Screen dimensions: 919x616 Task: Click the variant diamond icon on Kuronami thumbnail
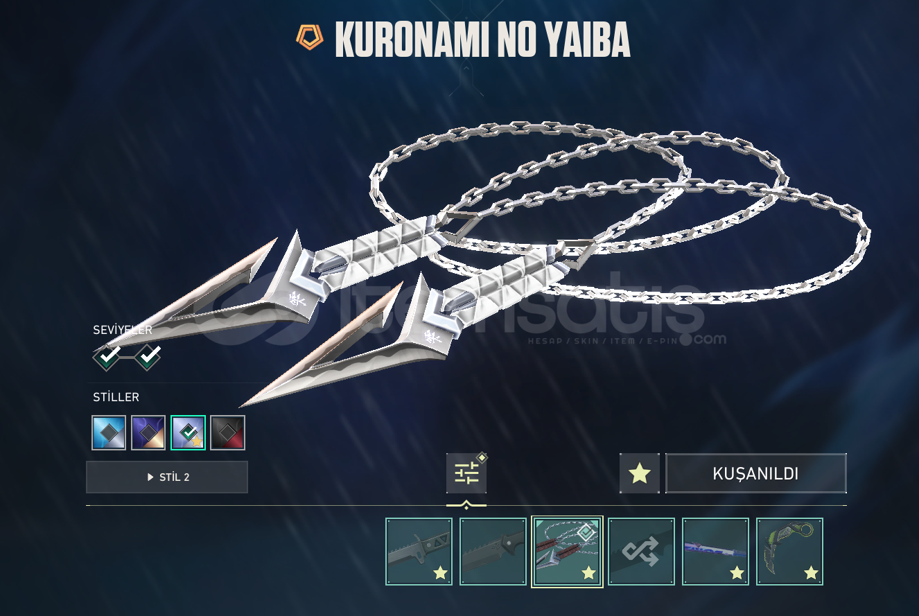pos(586,532)
